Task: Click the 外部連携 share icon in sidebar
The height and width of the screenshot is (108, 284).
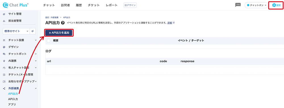Action: [4, 88]
